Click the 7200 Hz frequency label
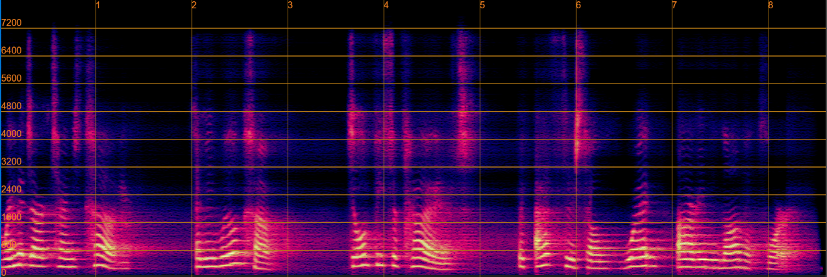827x277 pixels. pyautogui.click(x=12, y=23)
